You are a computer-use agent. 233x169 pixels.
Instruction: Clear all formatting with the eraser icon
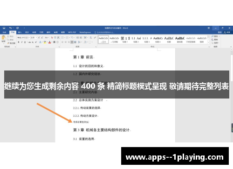(52, 38)
